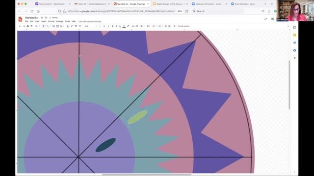Open the Arrange menu
This screenshot has height=176, width=314.
pos(60,22)
